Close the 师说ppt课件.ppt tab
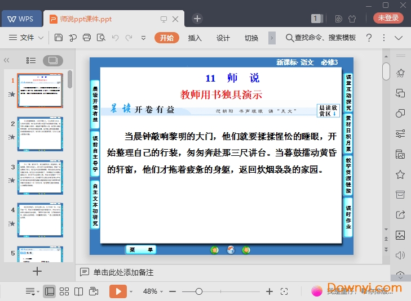 [x=175, y=19]
